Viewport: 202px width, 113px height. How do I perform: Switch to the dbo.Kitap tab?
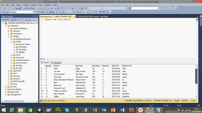coord(92,16)
